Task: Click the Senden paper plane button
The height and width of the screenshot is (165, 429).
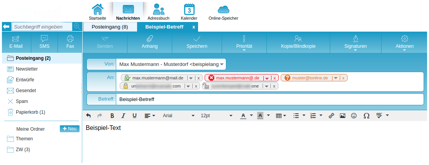Action: (105, 42)
